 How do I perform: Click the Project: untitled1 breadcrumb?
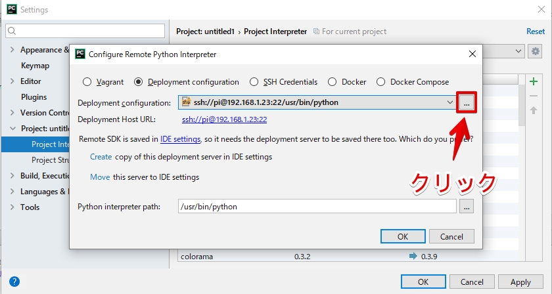click(205, 31)
